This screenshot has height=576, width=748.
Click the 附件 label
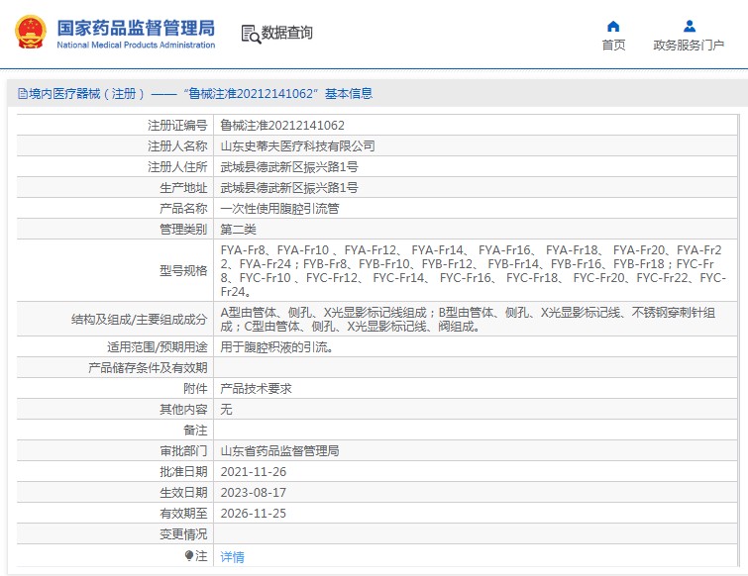coord(195,388)
